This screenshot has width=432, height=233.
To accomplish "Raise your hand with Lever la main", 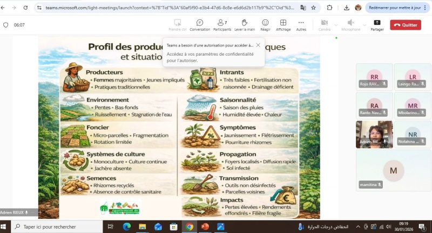I will 244,25.
